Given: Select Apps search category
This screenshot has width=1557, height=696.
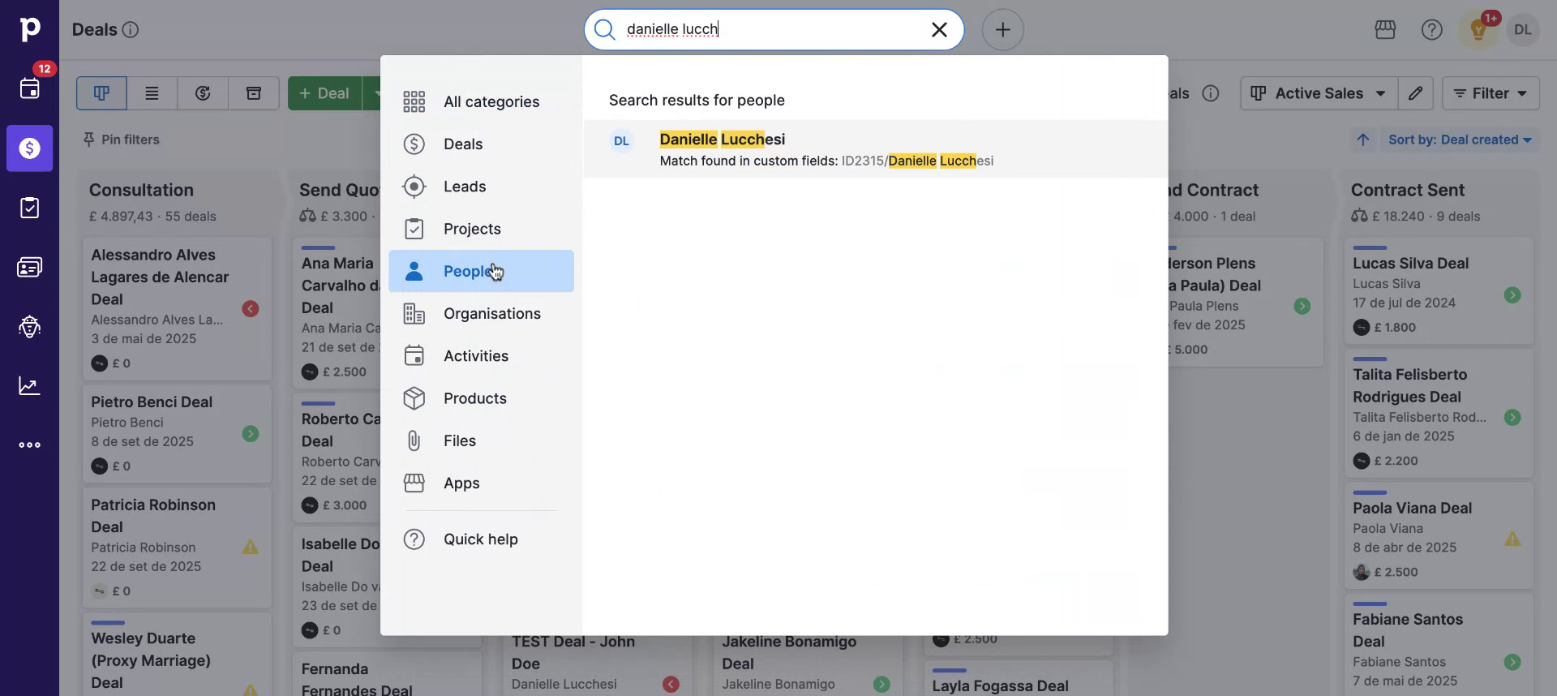Looking at the screenshot, I should pos(481,483).
